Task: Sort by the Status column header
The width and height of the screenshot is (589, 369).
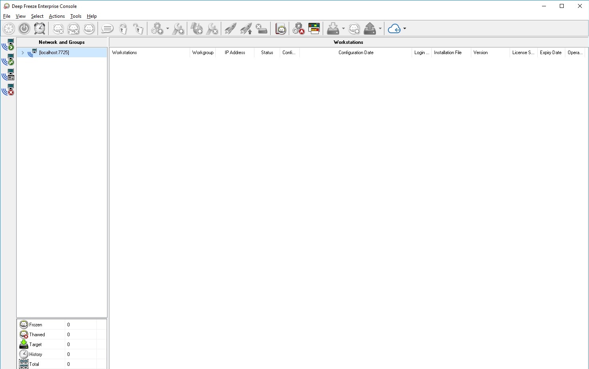Action: point(267,53)
